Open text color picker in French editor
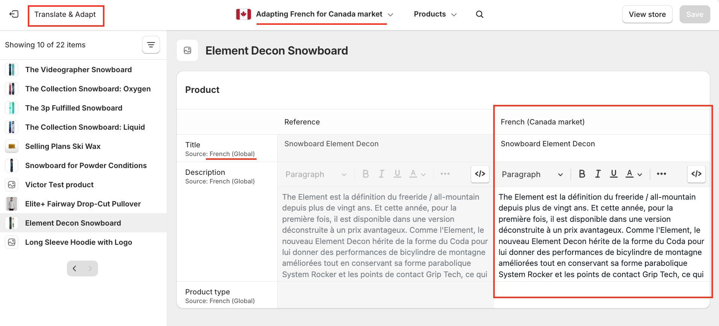719x326 pixels. (x=634, y=174)
